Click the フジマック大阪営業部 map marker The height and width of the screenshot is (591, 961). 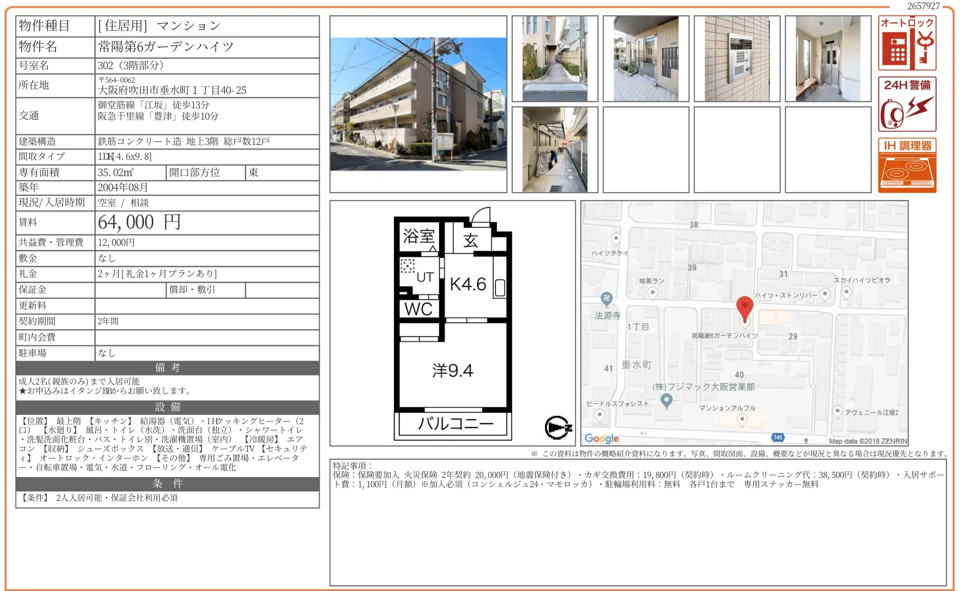point(667,400)
